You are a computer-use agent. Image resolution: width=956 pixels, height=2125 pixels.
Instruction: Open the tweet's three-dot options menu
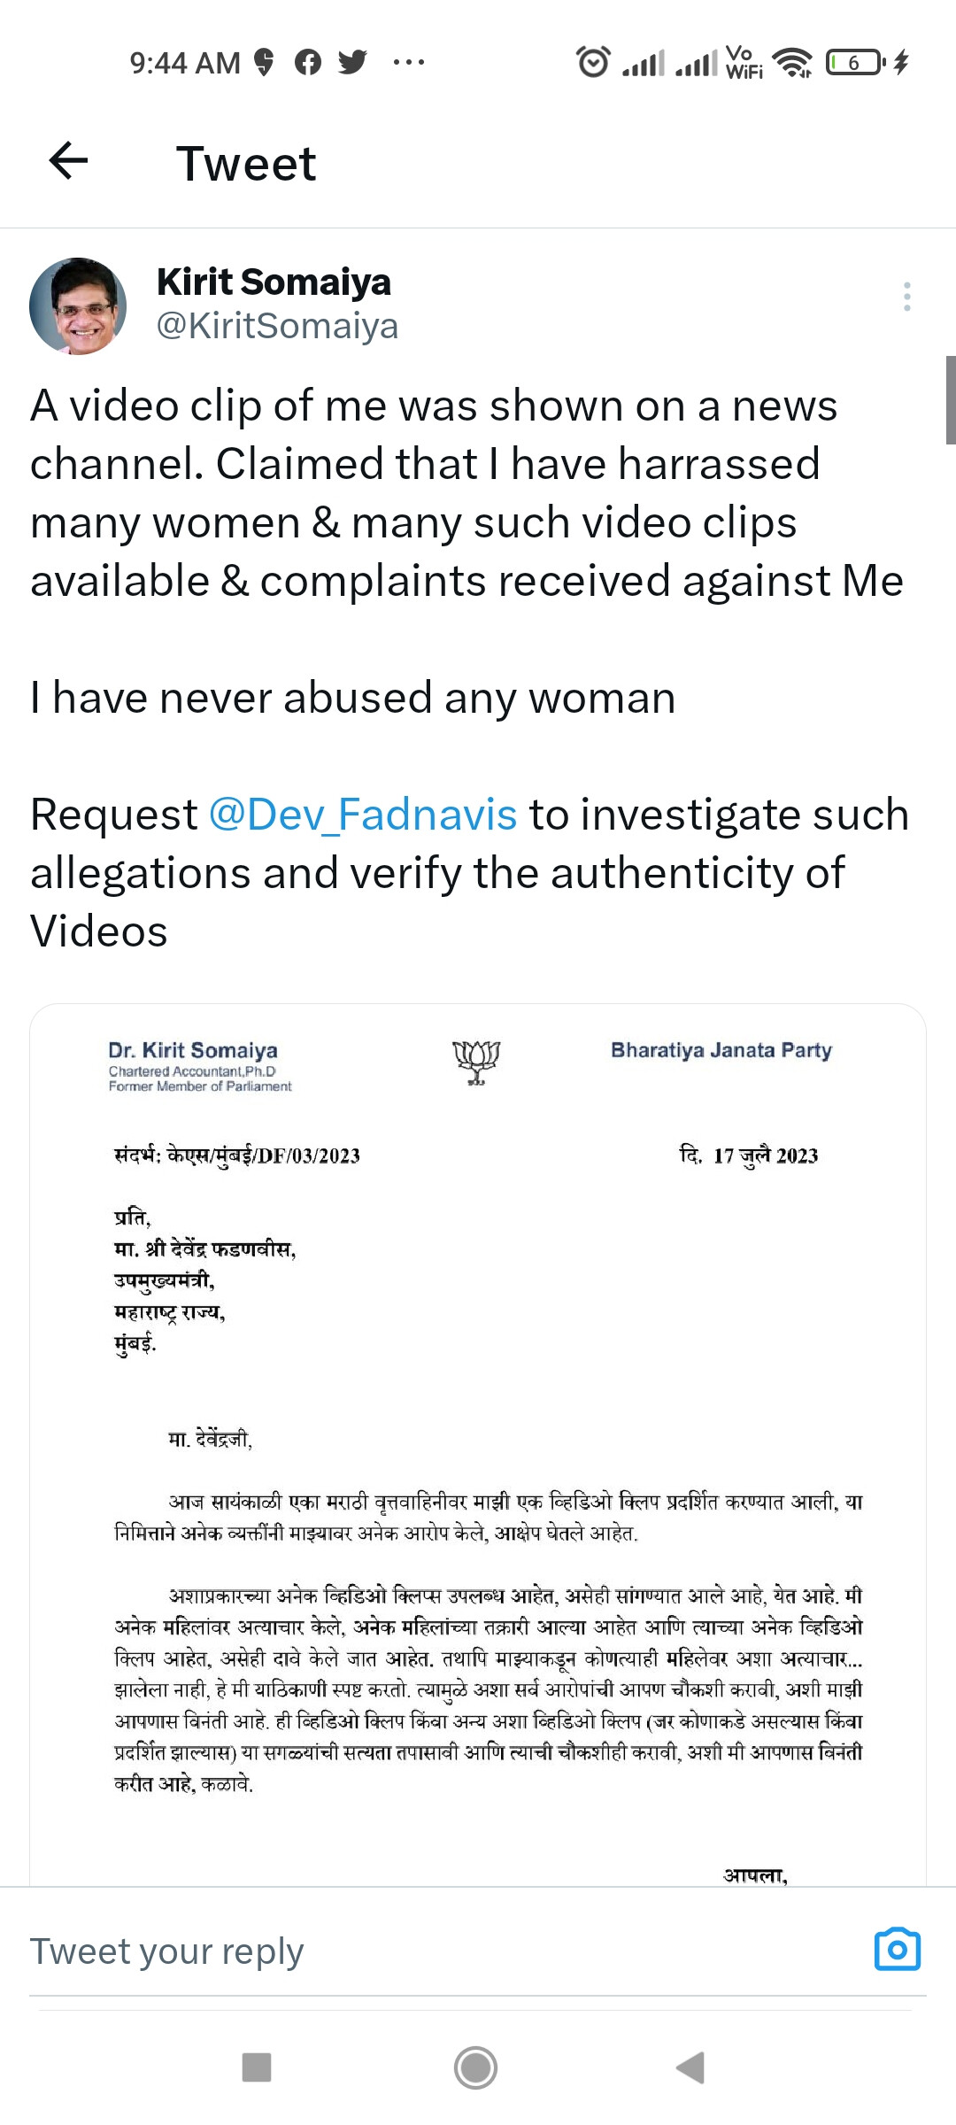(x=906, y=297)
